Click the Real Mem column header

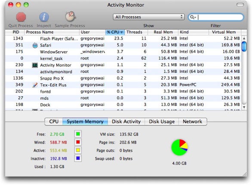coord(163,32)
